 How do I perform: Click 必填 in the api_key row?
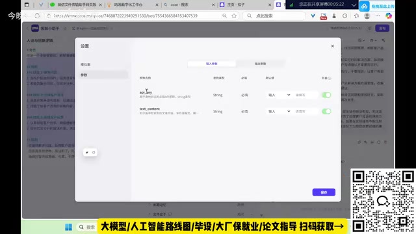244,95
